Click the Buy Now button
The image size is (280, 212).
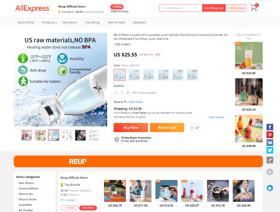click(x=131, y=128)
